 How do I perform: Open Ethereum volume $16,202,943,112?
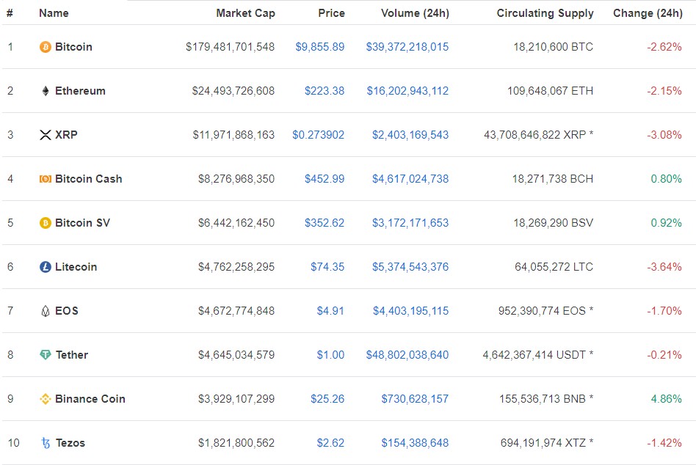pos(408,91)
